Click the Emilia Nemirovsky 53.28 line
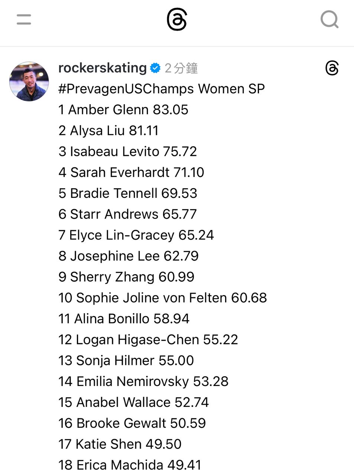Screen dimensions: 354x476 coord(143,381)
